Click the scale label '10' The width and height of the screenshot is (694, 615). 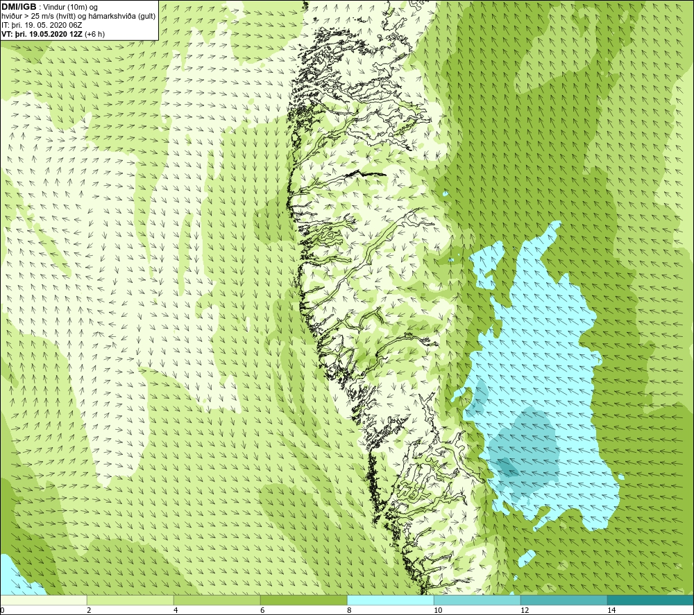tap(438, 610)
